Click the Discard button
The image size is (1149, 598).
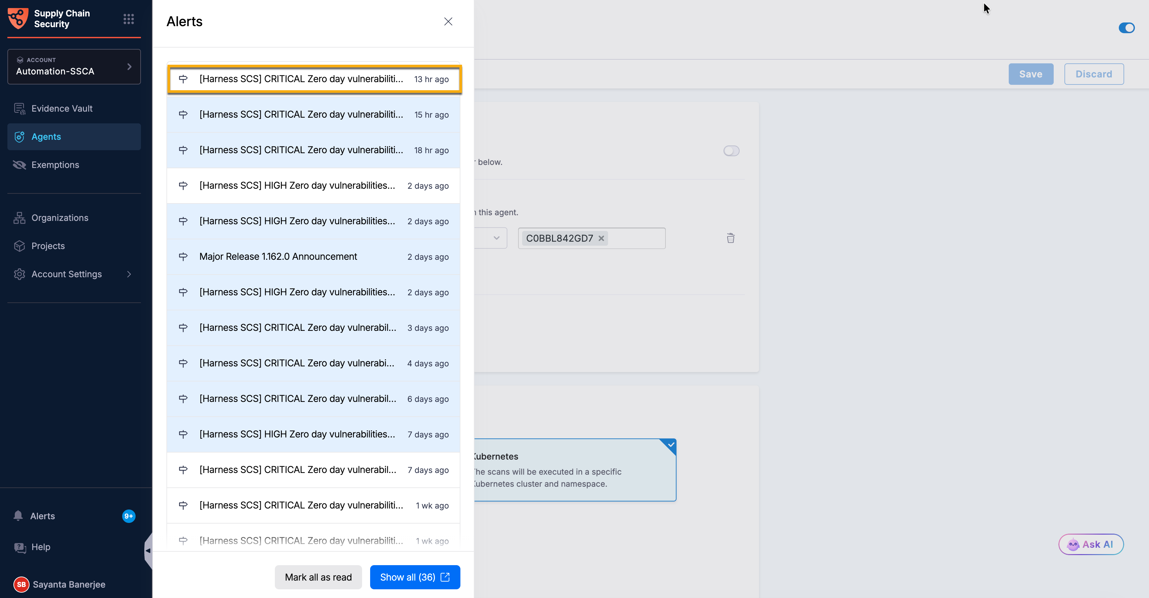[x=1094, y=74]
